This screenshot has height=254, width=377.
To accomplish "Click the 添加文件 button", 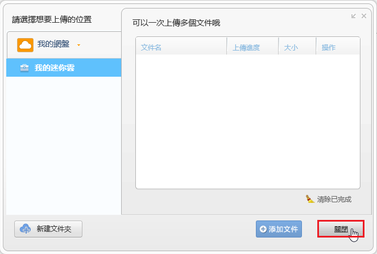I will click(x=279, y=229).
